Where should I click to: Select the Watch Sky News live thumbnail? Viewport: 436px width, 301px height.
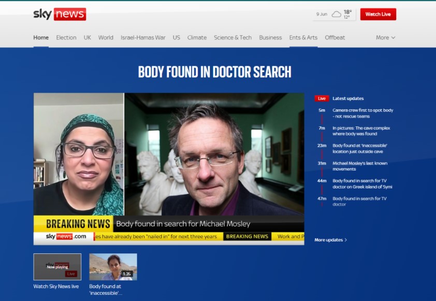point(57,267)
